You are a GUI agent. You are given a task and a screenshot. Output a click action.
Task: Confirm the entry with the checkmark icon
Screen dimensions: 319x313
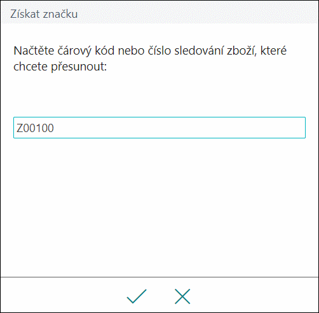pos(137,296)
